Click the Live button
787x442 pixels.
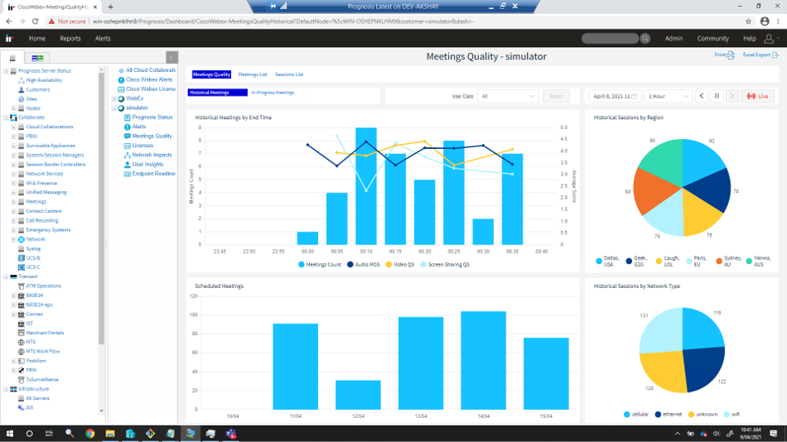click(x=758, y=96)
